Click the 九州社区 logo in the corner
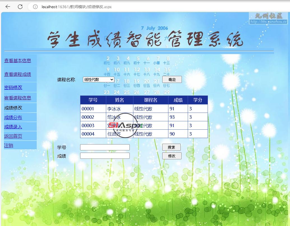This screenshot has width=290, height=226. 268,18
